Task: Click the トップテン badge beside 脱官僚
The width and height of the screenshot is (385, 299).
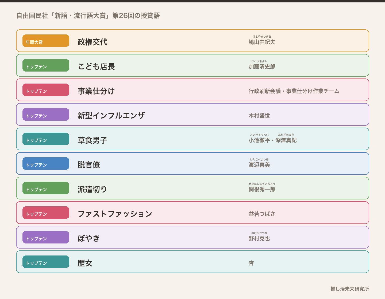Action: click(46, 164)
